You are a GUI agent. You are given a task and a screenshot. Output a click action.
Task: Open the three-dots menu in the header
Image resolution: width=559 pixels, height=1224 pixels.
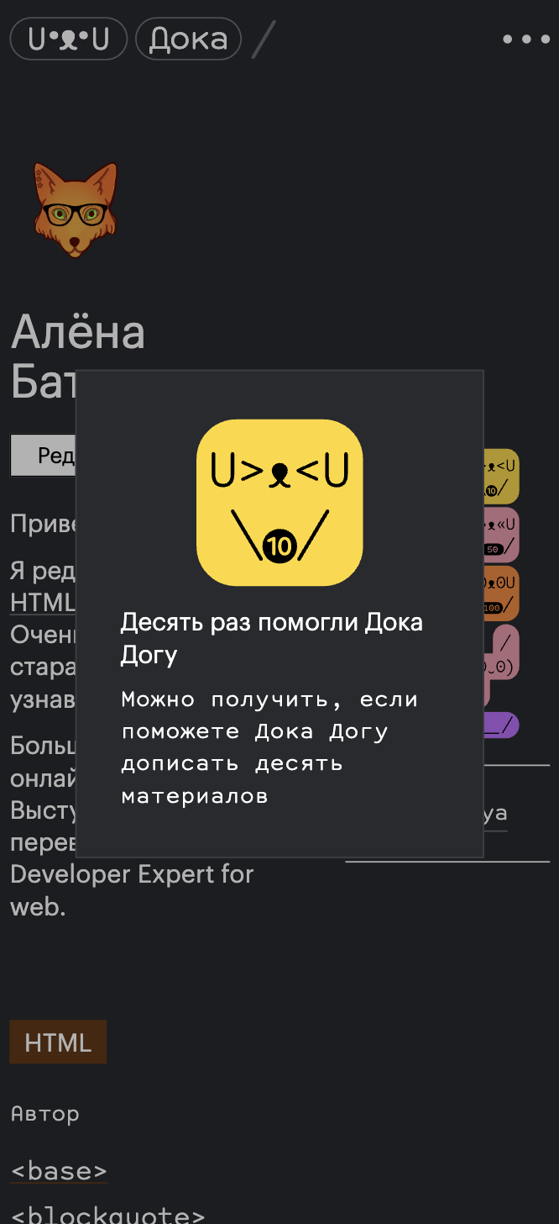(x=526, y=40)
